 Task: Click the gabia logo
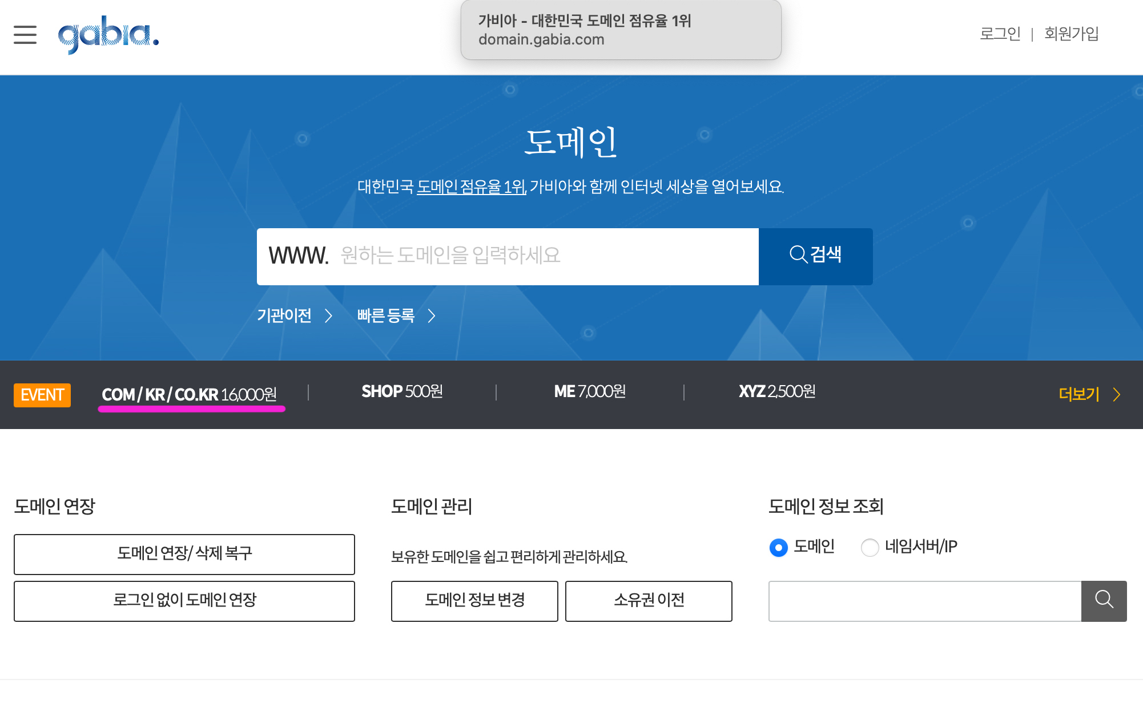(108, 35)
